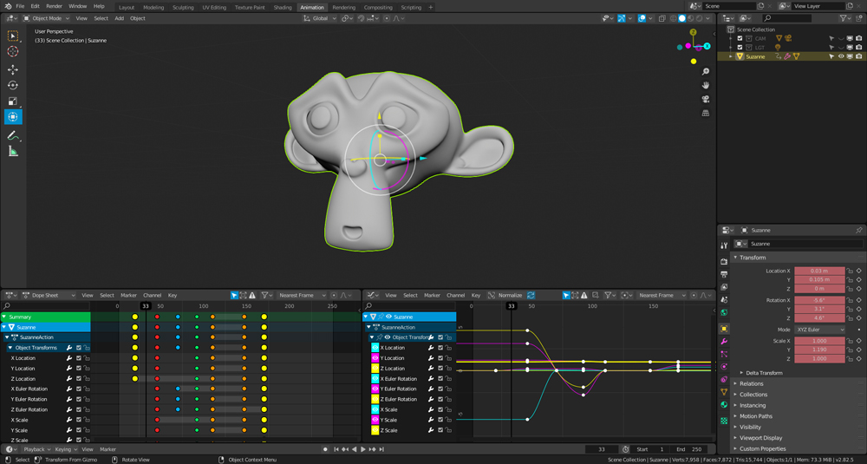The image size is (867, 464).
Task: Pick the Scale tool in the toolbar
Action: coord(13,101)
